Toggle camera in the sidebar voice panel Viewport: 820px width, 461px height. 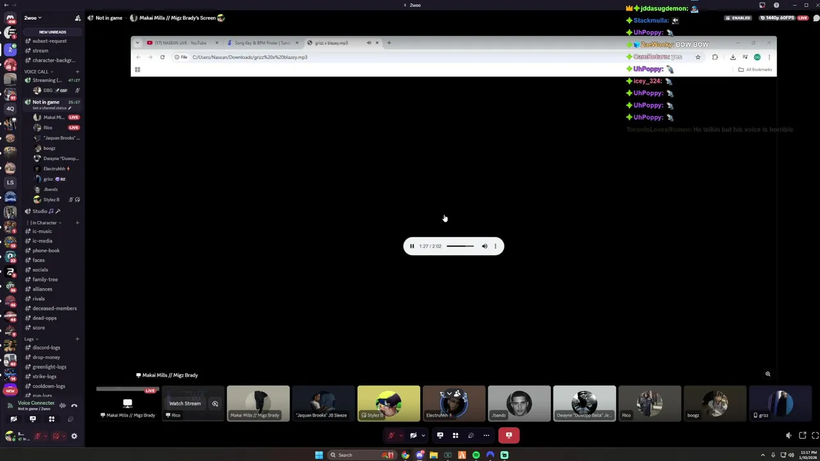[13, 419]
